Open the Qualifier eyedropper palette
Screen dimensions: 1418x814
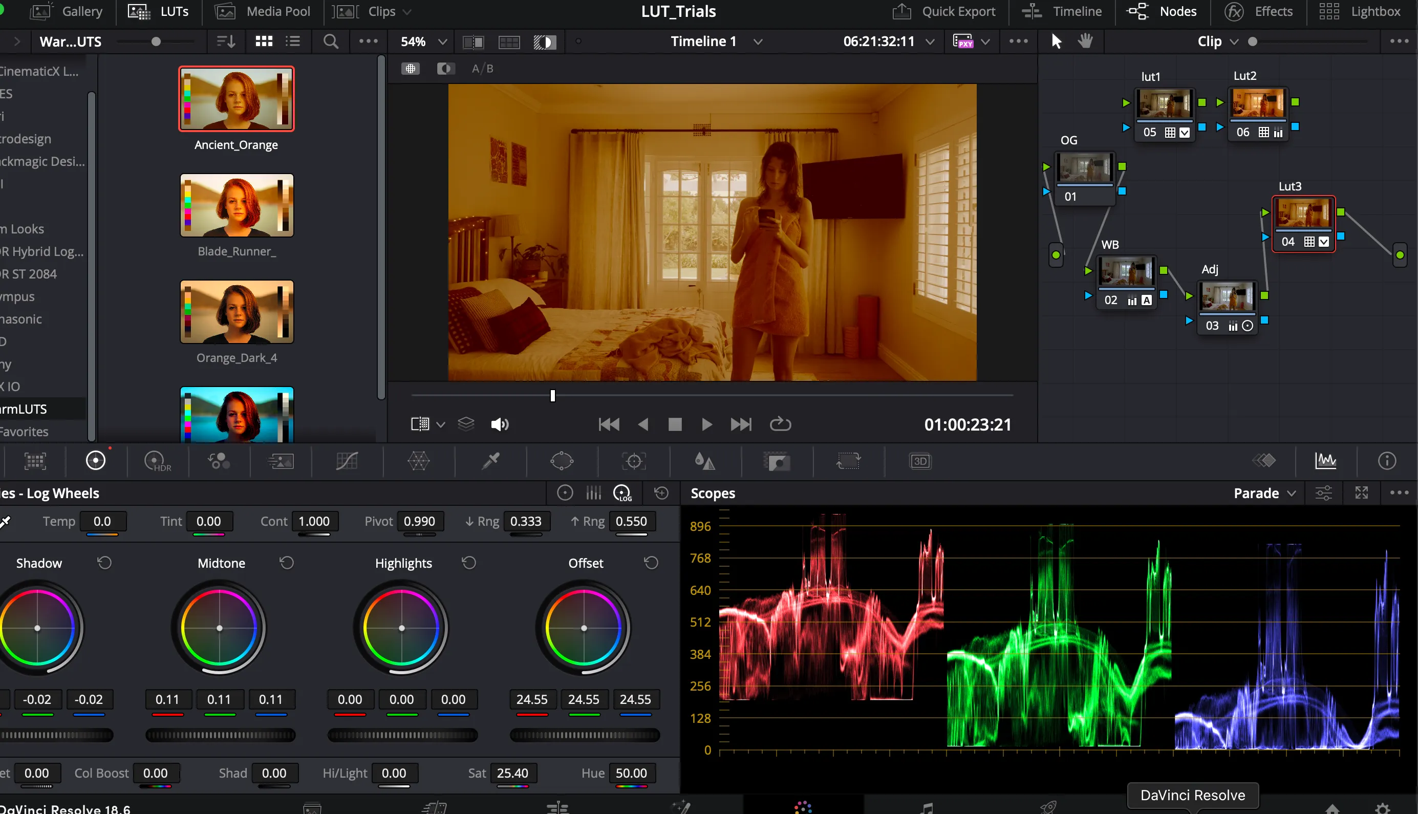click(490, 461)
